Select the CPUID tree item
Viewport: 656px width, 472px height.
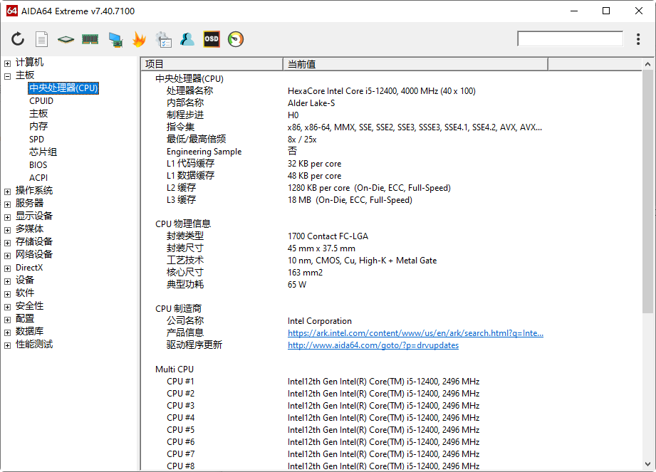coord(41,100)
